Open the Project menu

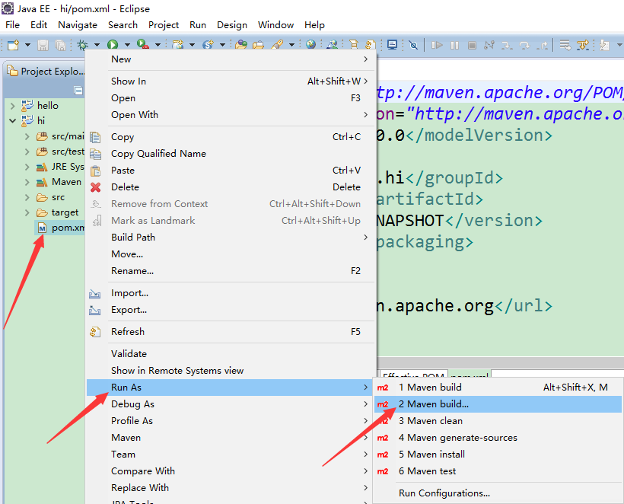[x=164, y=24]
